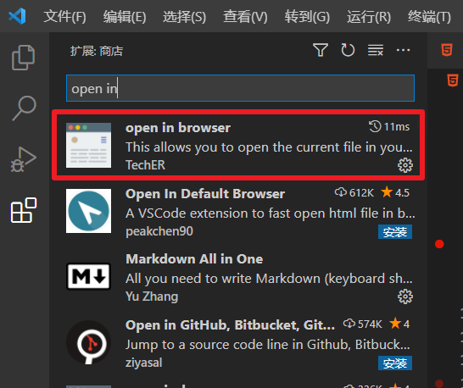Click the TechER publisher name

[145, 165]
